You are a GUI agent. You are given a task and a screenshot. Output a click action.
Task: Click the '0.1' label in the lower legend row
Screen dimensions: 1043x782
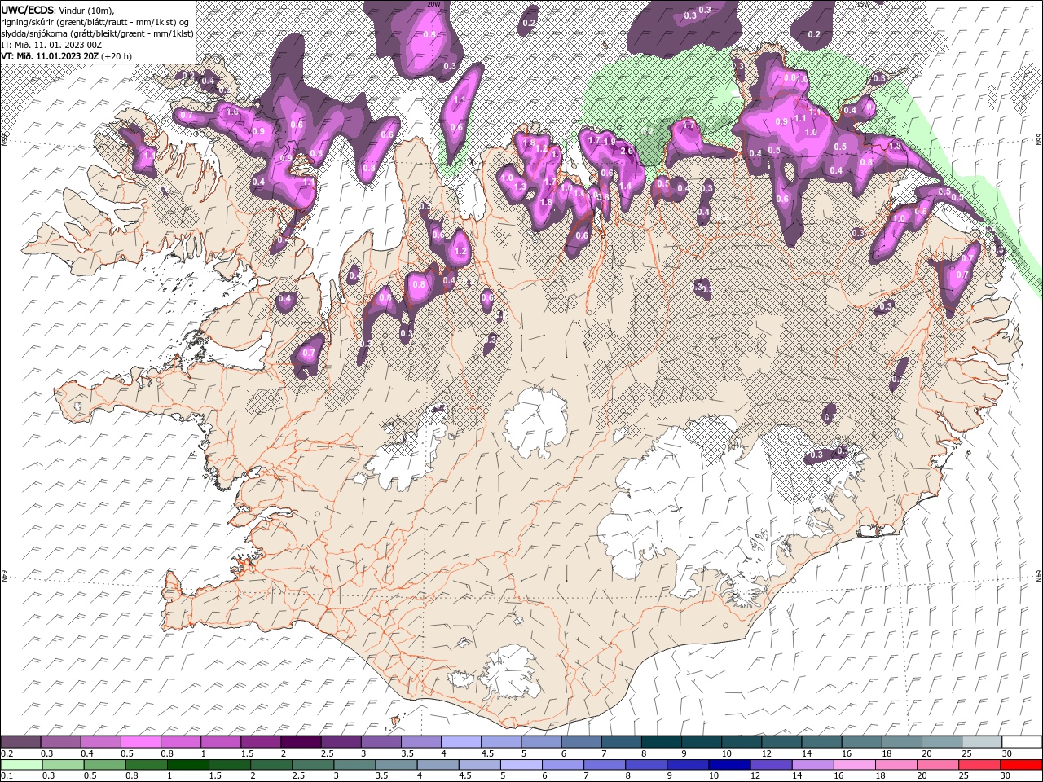(x=7, y=775)
